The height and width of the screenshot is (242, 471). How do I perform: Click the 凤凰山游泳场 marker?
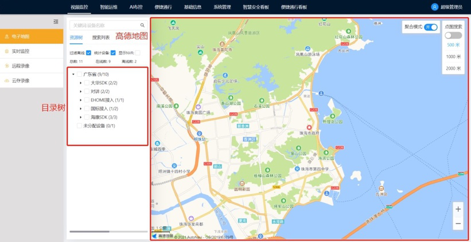pos(307,48)
